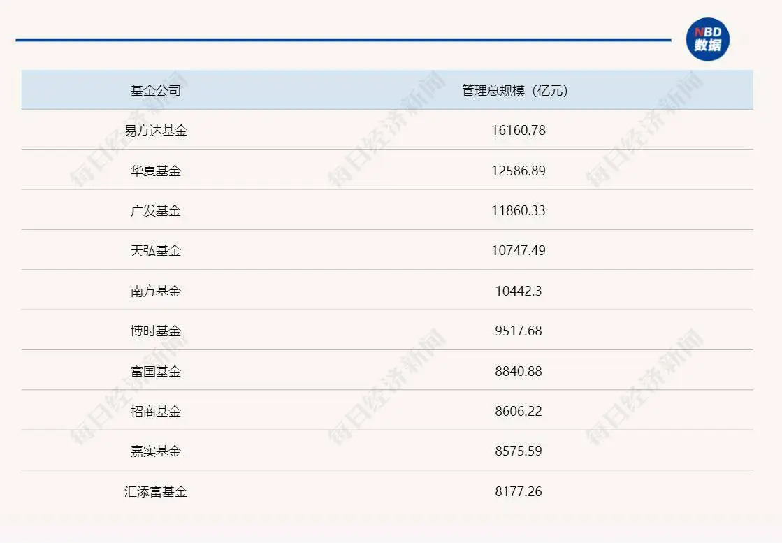Click the value 8177.26
The width and height of the screenshot is (782, 543).
[x=517, y=491]
